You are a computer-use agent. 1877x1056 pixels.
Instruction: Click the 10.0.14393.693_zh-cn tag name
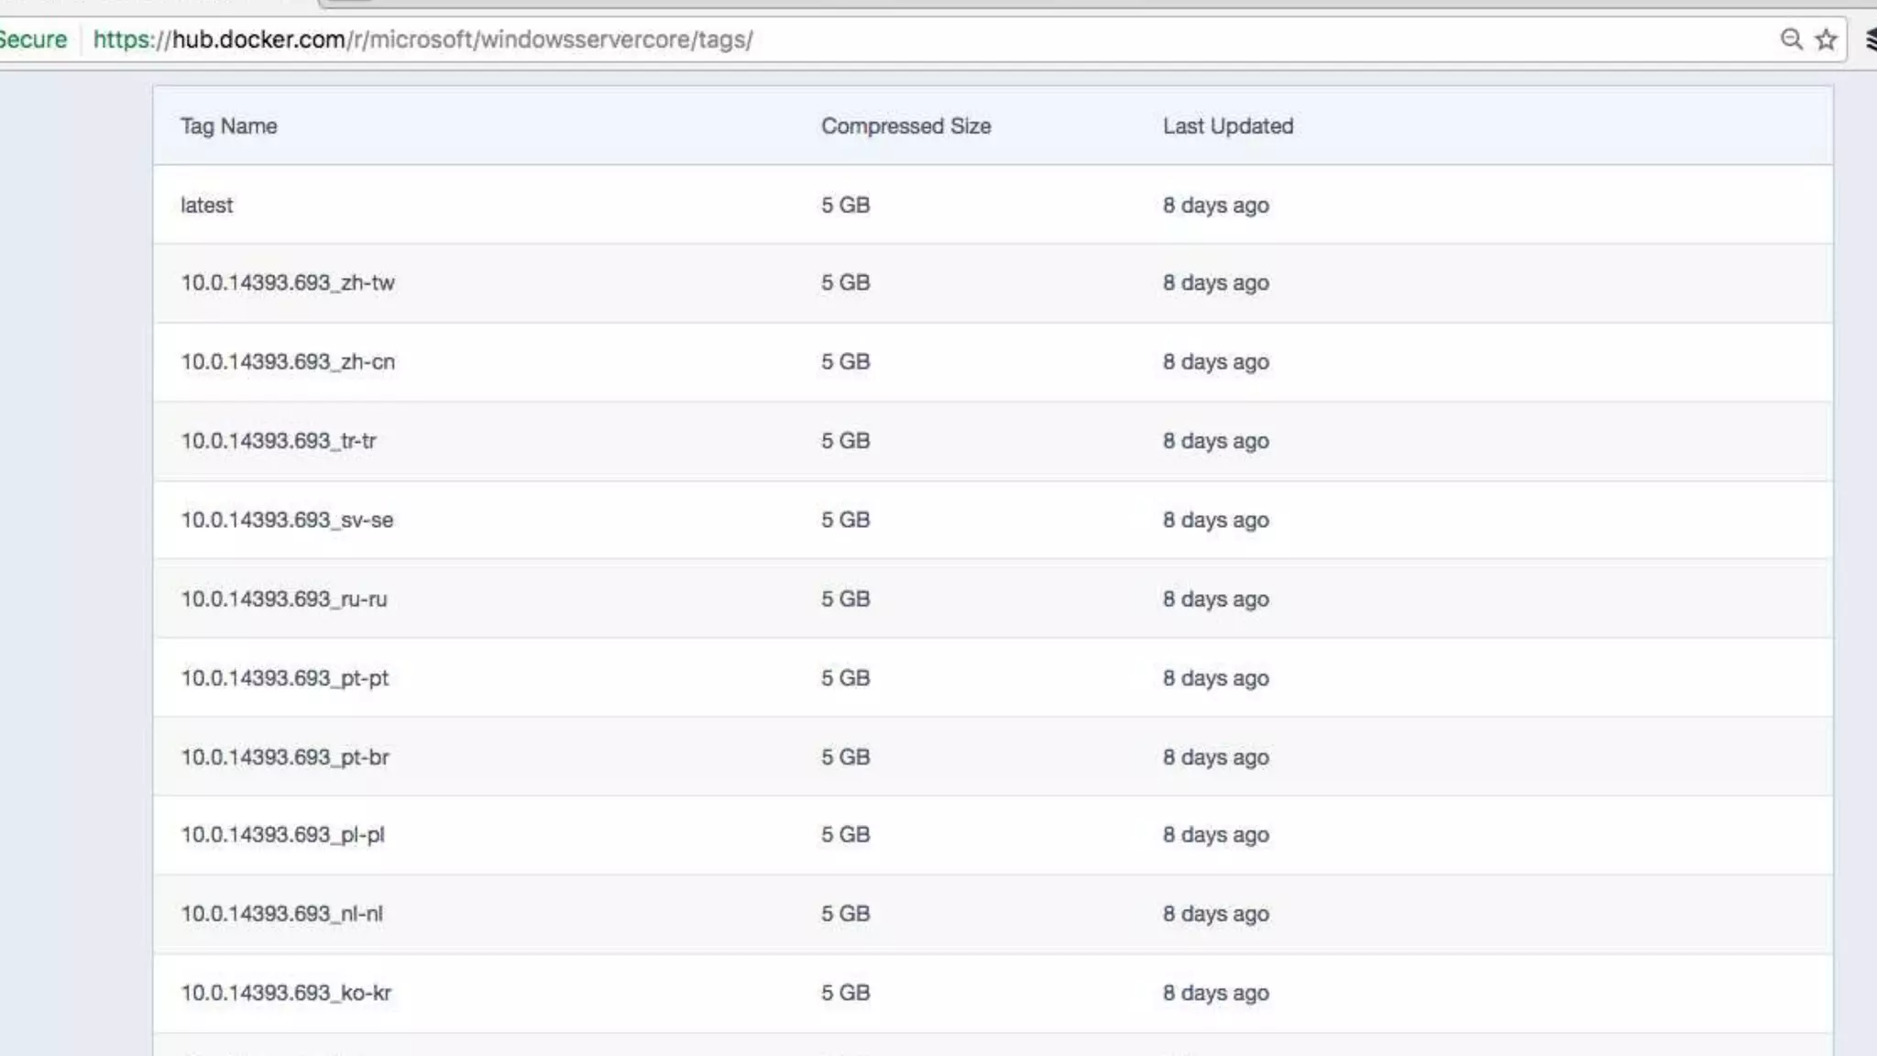coord(287,362)
